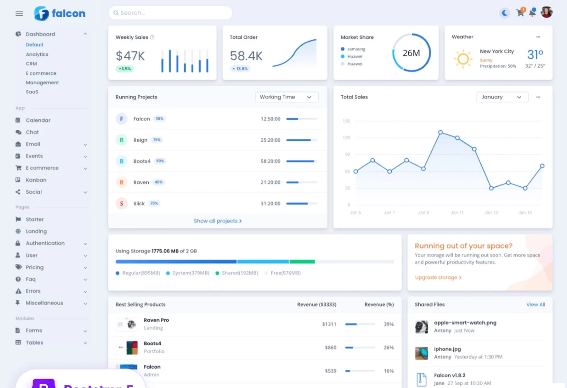Click Upgrade storage link
The image size is (567, 388).
[x=438, y=277]
